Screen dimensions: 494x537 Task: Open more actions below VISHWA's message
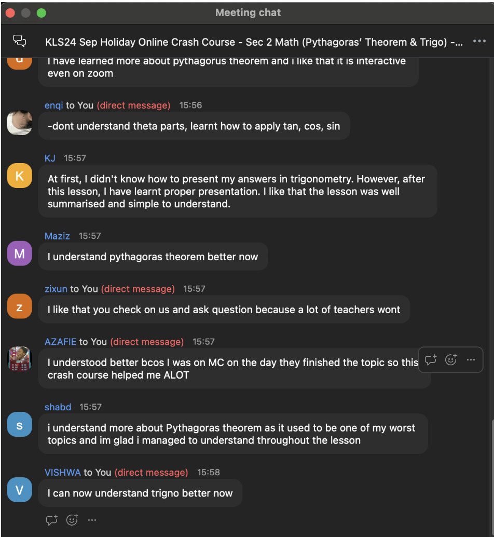pos(92,520)
